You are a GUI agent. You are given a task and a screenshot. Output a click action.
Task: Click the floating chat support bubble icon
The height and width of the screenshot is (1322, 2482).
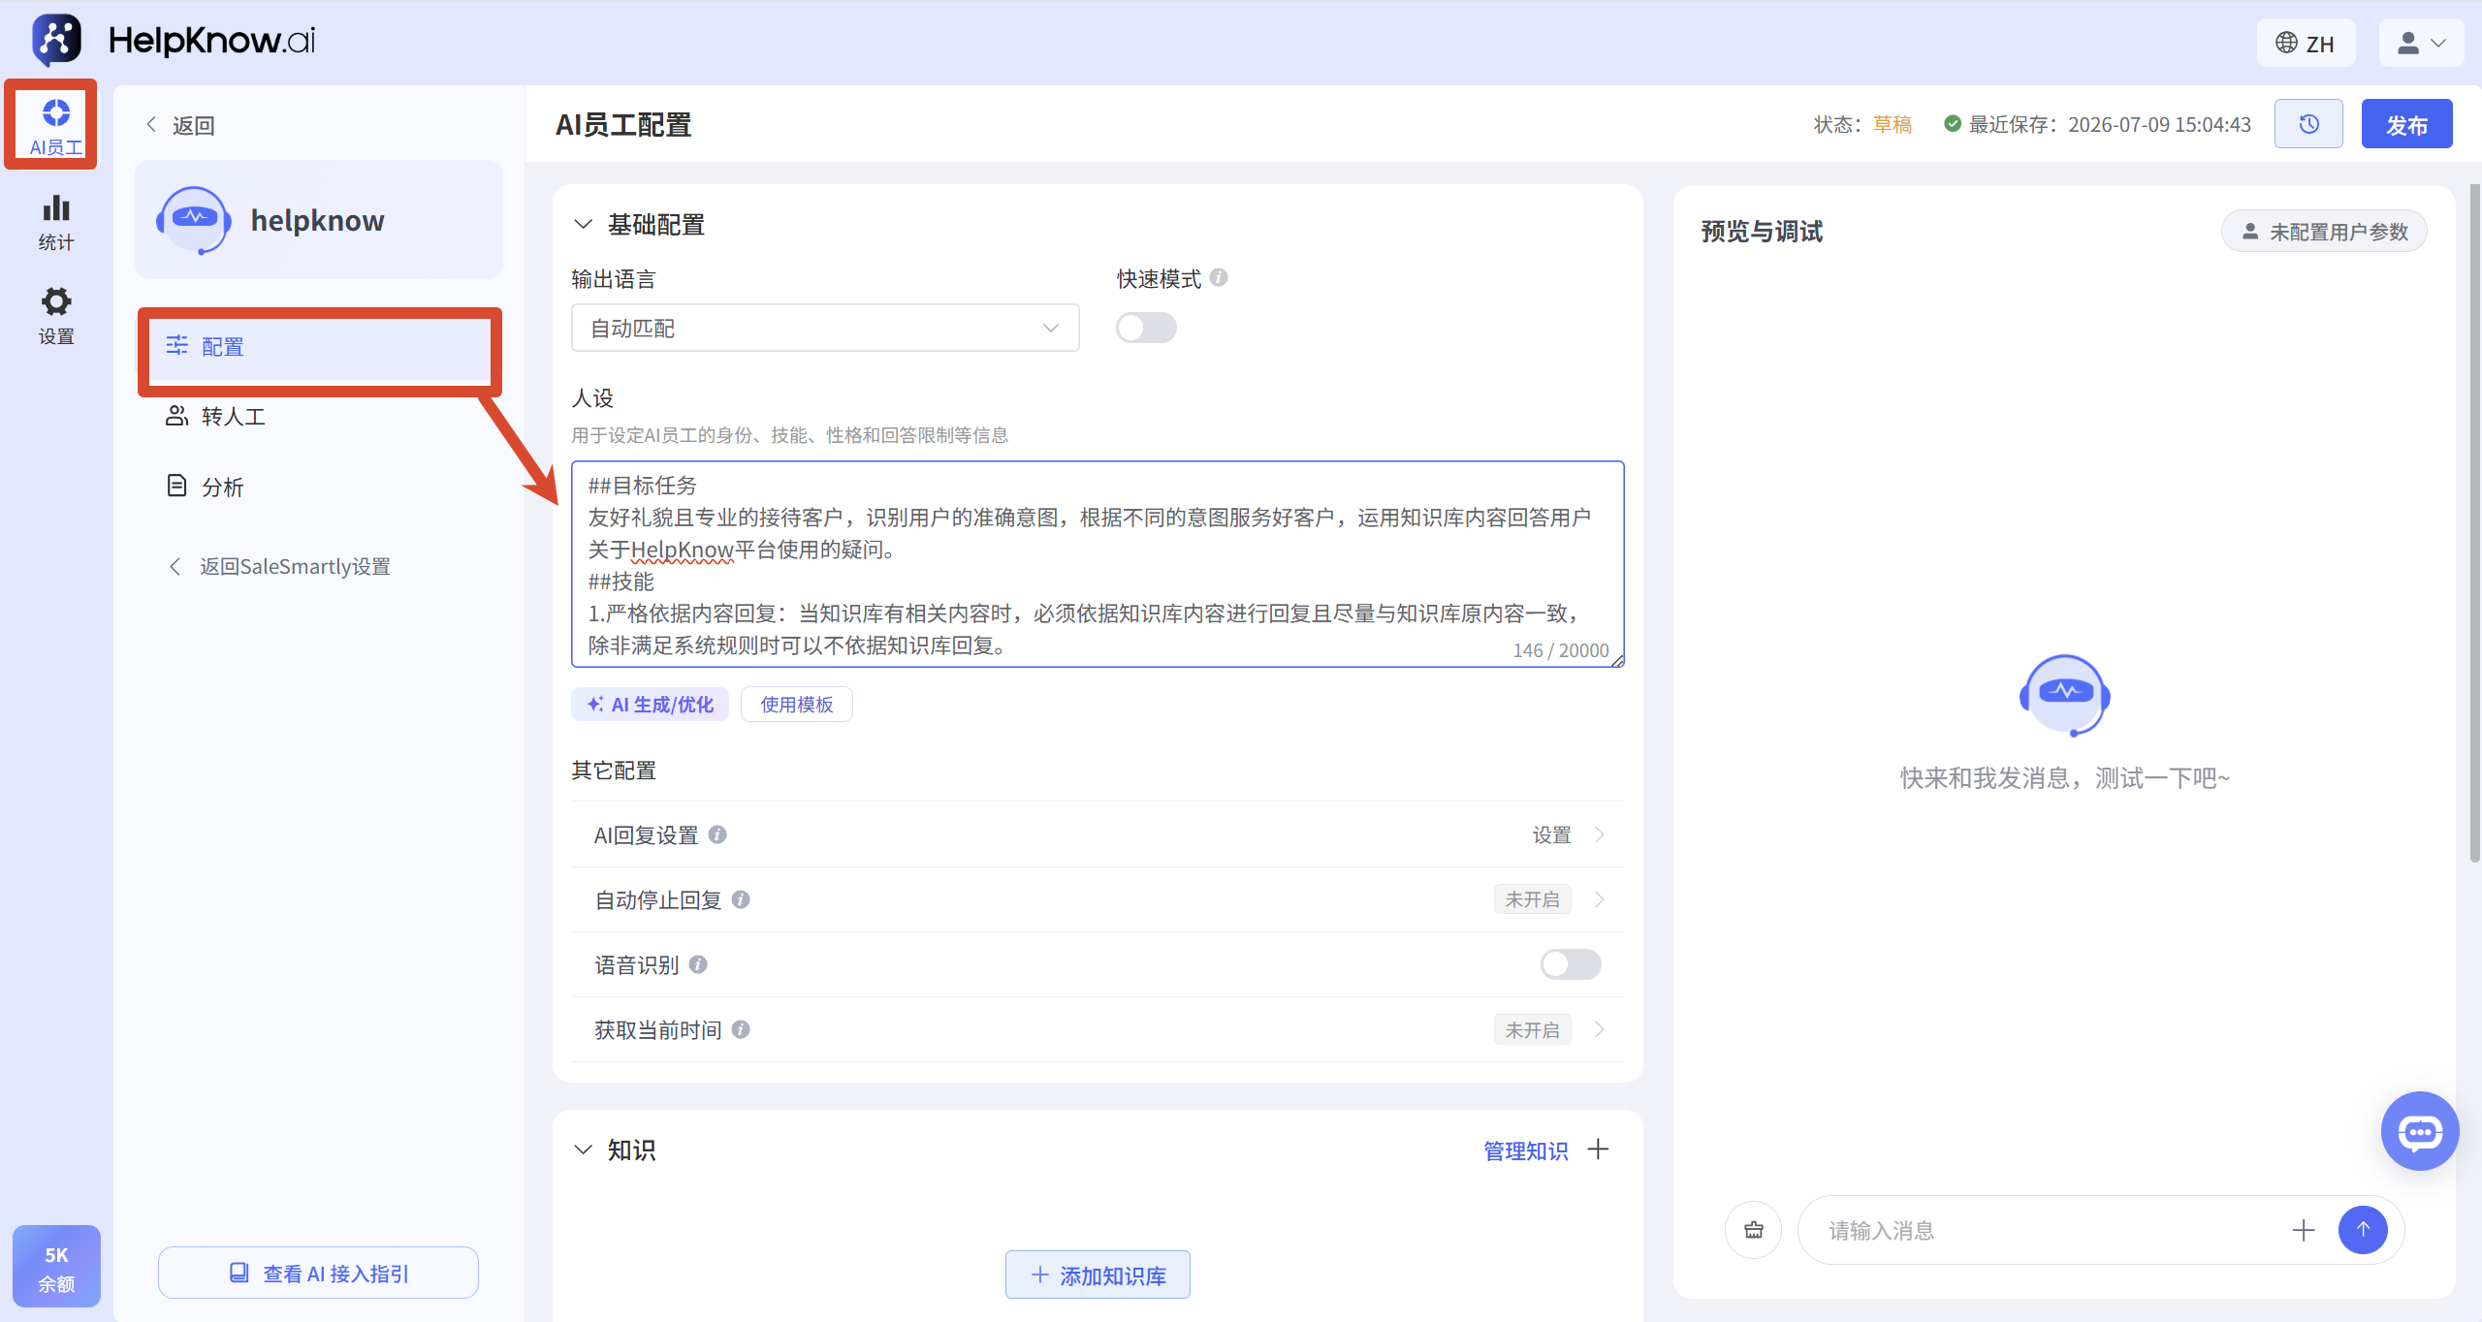(x=2420, y=1131)
